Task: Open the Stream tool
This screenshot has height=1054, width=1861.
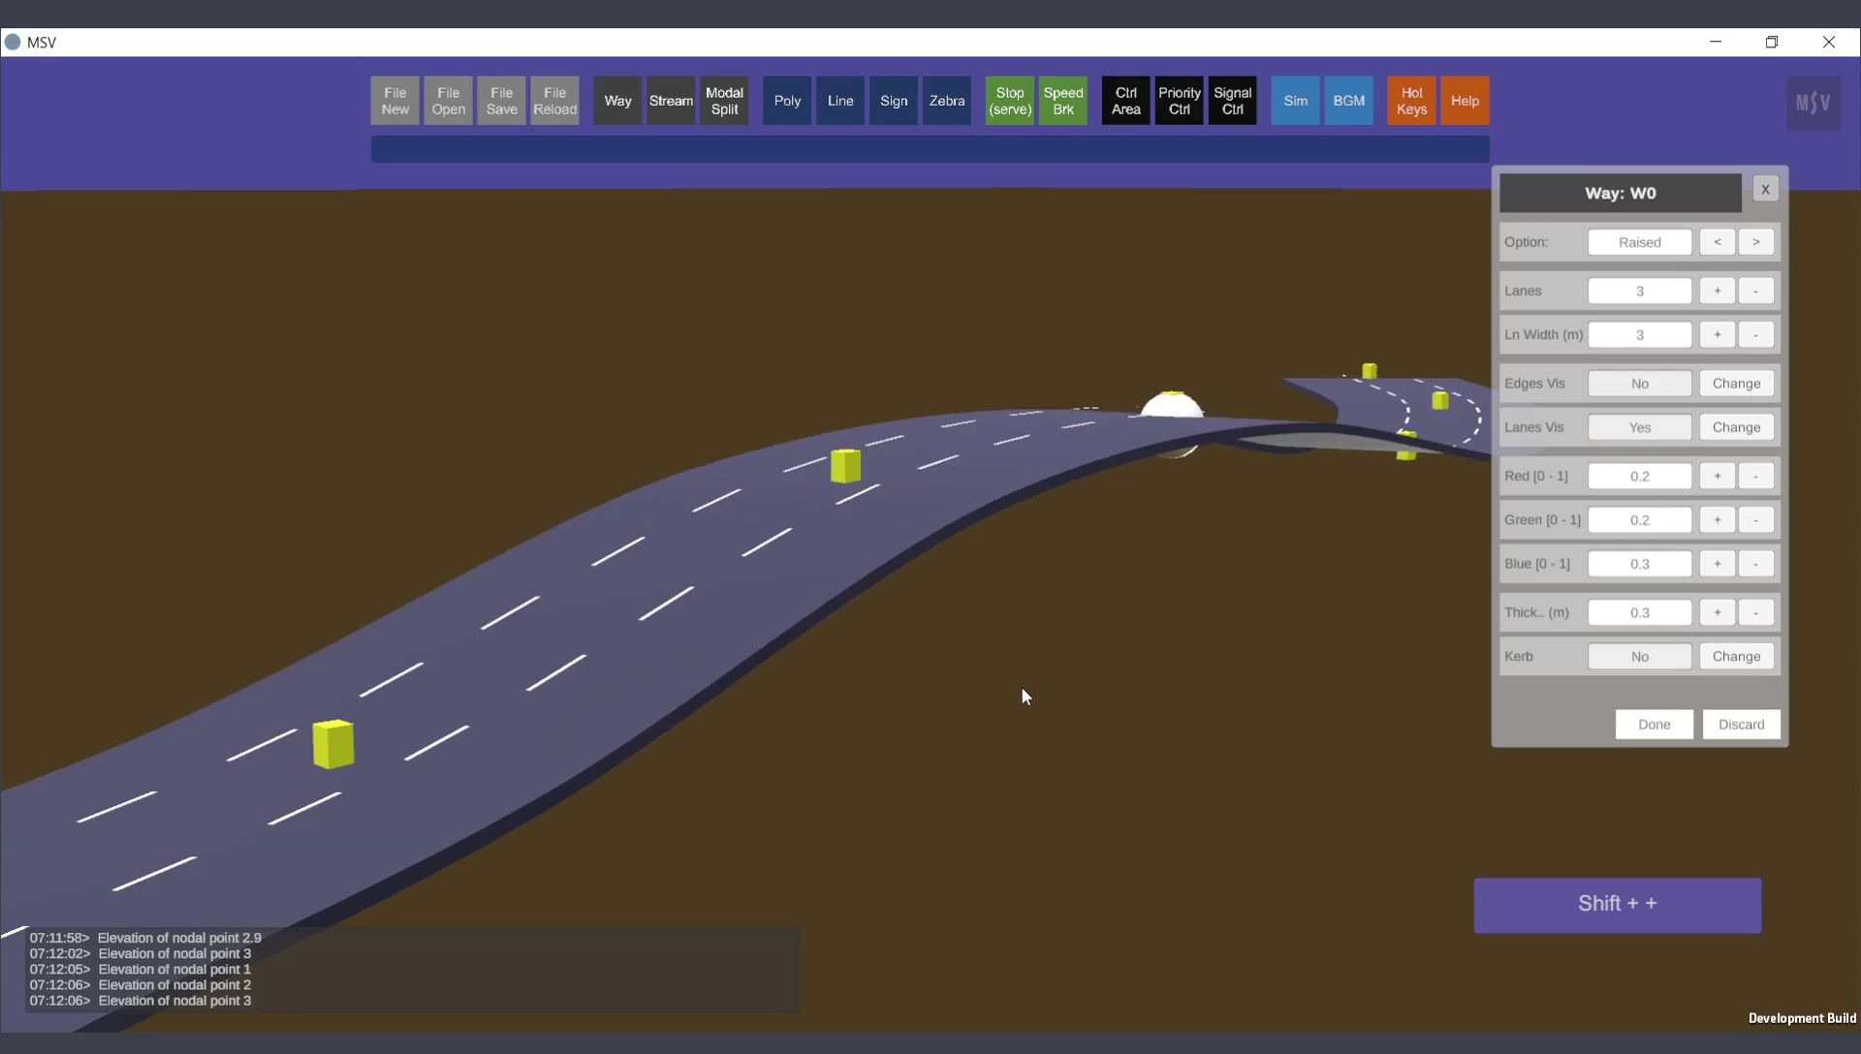Action: tap(671, 101)
